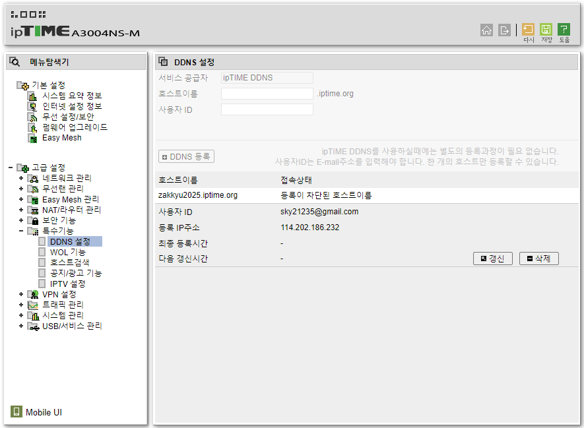
Task: Open the Mobile UI link
Action: coord(44,412)
